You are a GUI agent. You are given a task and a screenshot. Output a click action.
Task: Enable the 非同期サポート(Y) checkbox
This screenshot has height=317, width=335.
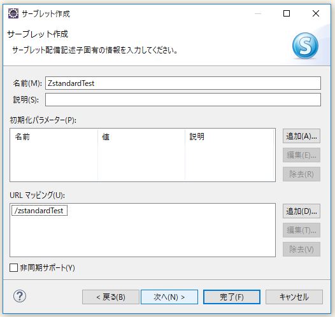13,267
